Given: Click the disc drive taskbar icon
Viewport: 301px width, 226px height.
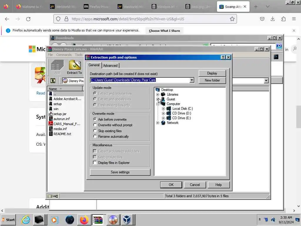Looking at the screenshot, I should click(113, 220).
